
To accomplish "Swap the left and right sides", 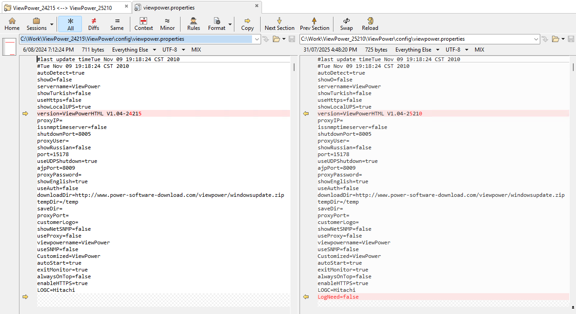I will click(347, 24).
